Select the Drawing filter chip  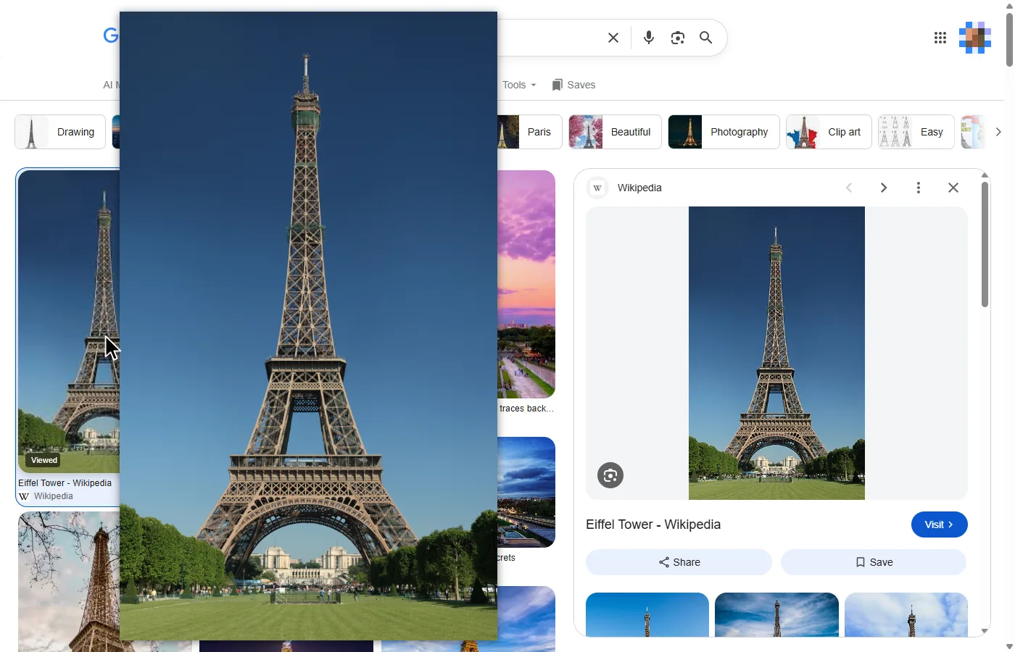[60, 132]
